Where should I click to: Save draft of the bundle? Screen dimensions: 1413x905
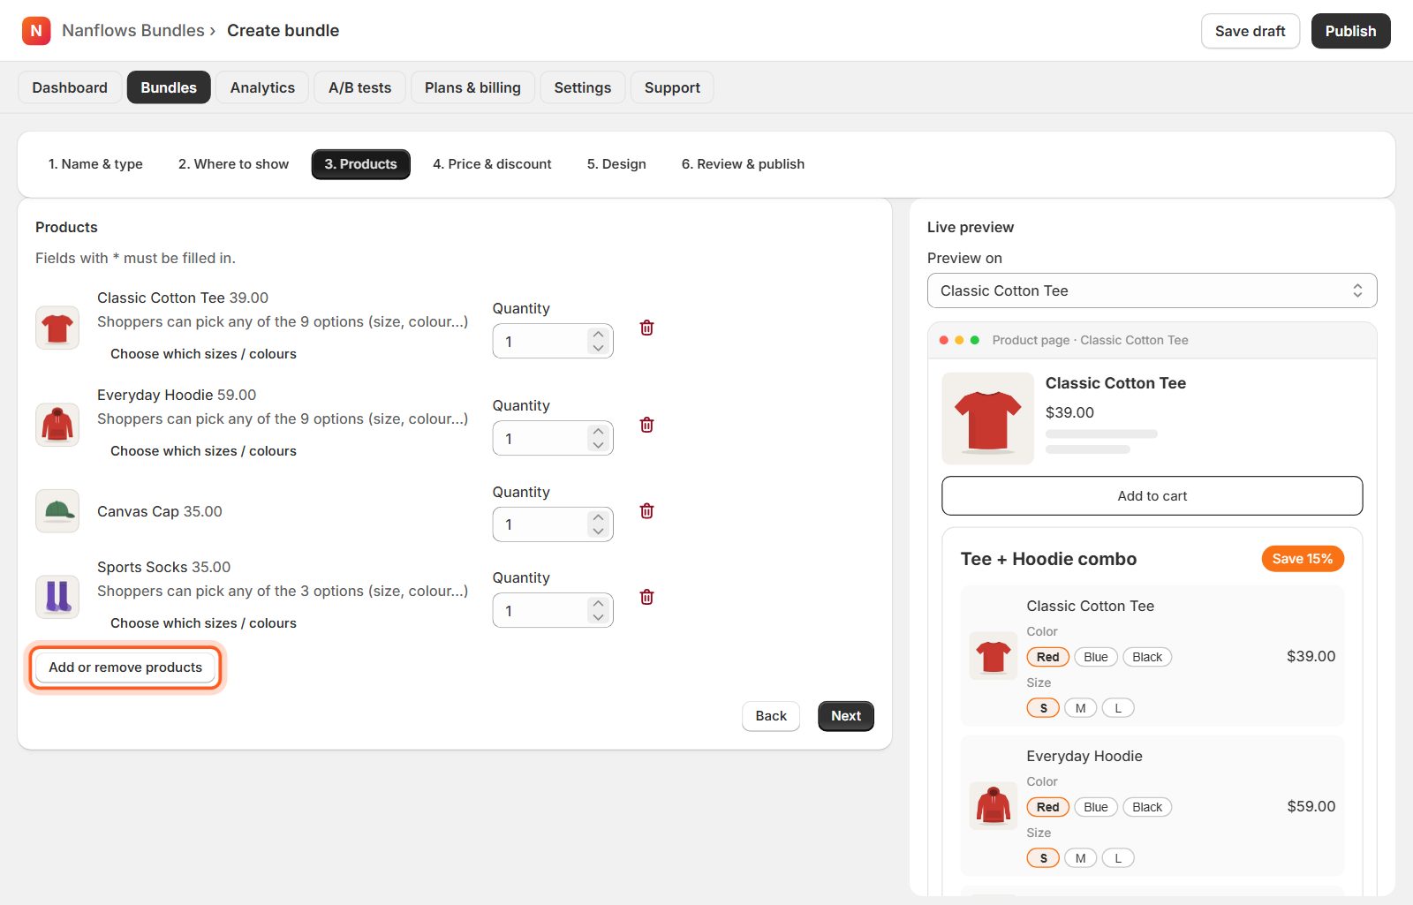pos(1250,31)
